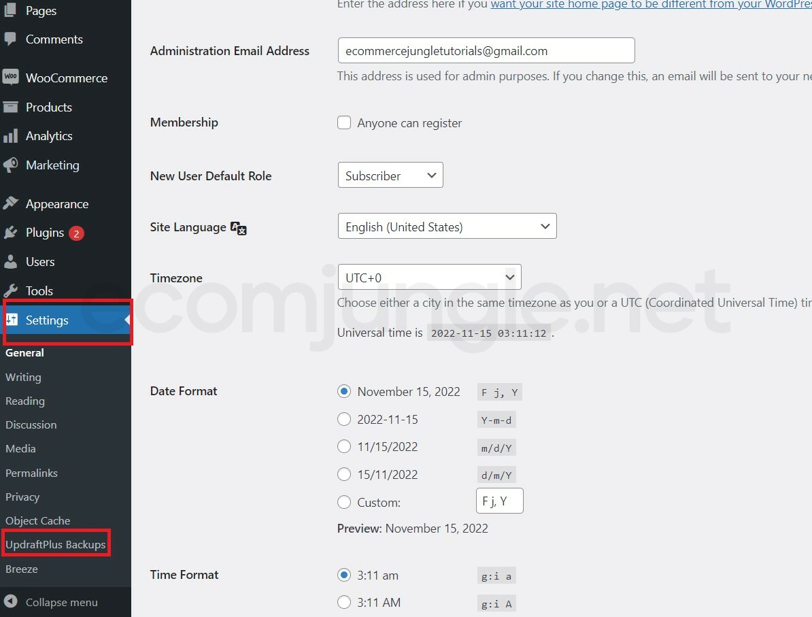Open the Timezone UTC+0 dropdown
812x617 pixels.
pyautogui.click(x=429, y=277)
